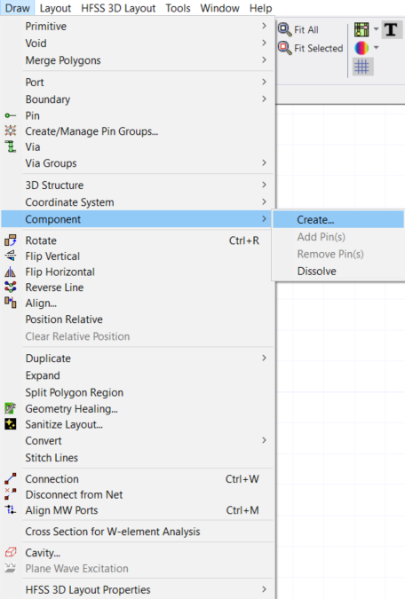Open dropdown arrow beside layers icon
The image size is (405, 599).
coord(376,29)
